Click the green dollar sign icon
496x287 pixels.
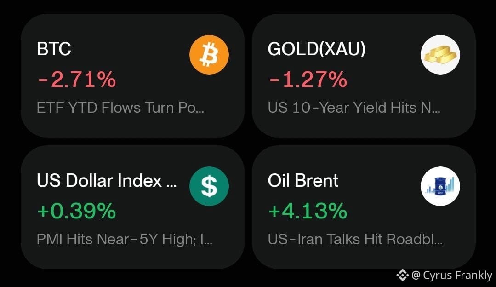(x=209, y=186)
